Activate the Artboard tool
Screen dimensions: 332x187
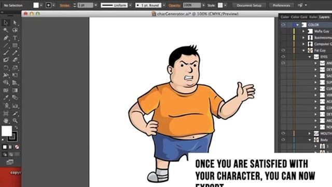coord(6,113)
